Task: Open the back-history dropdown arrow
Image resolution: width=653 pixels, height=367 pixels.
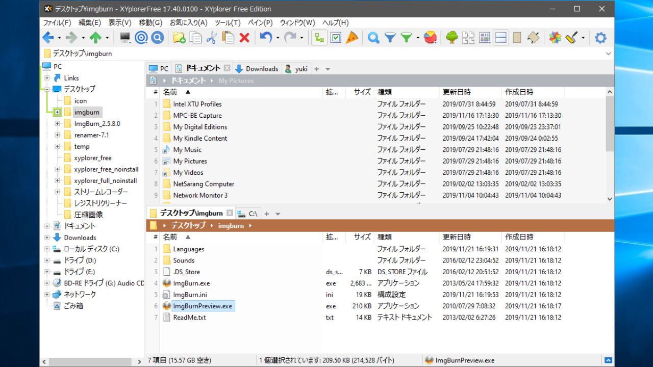Action: (x=59, y=38)
